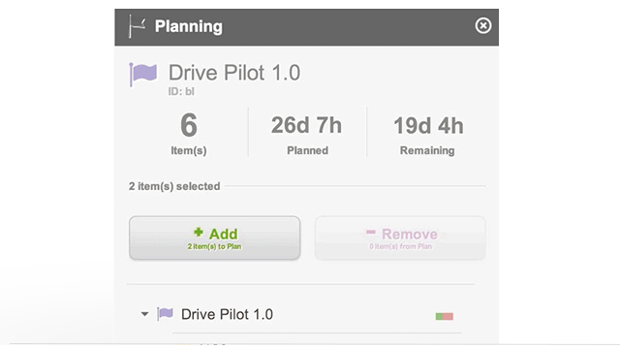Click the 2 item(s) selected label
This screenshot has height=349, width=620.
point(174,186)
